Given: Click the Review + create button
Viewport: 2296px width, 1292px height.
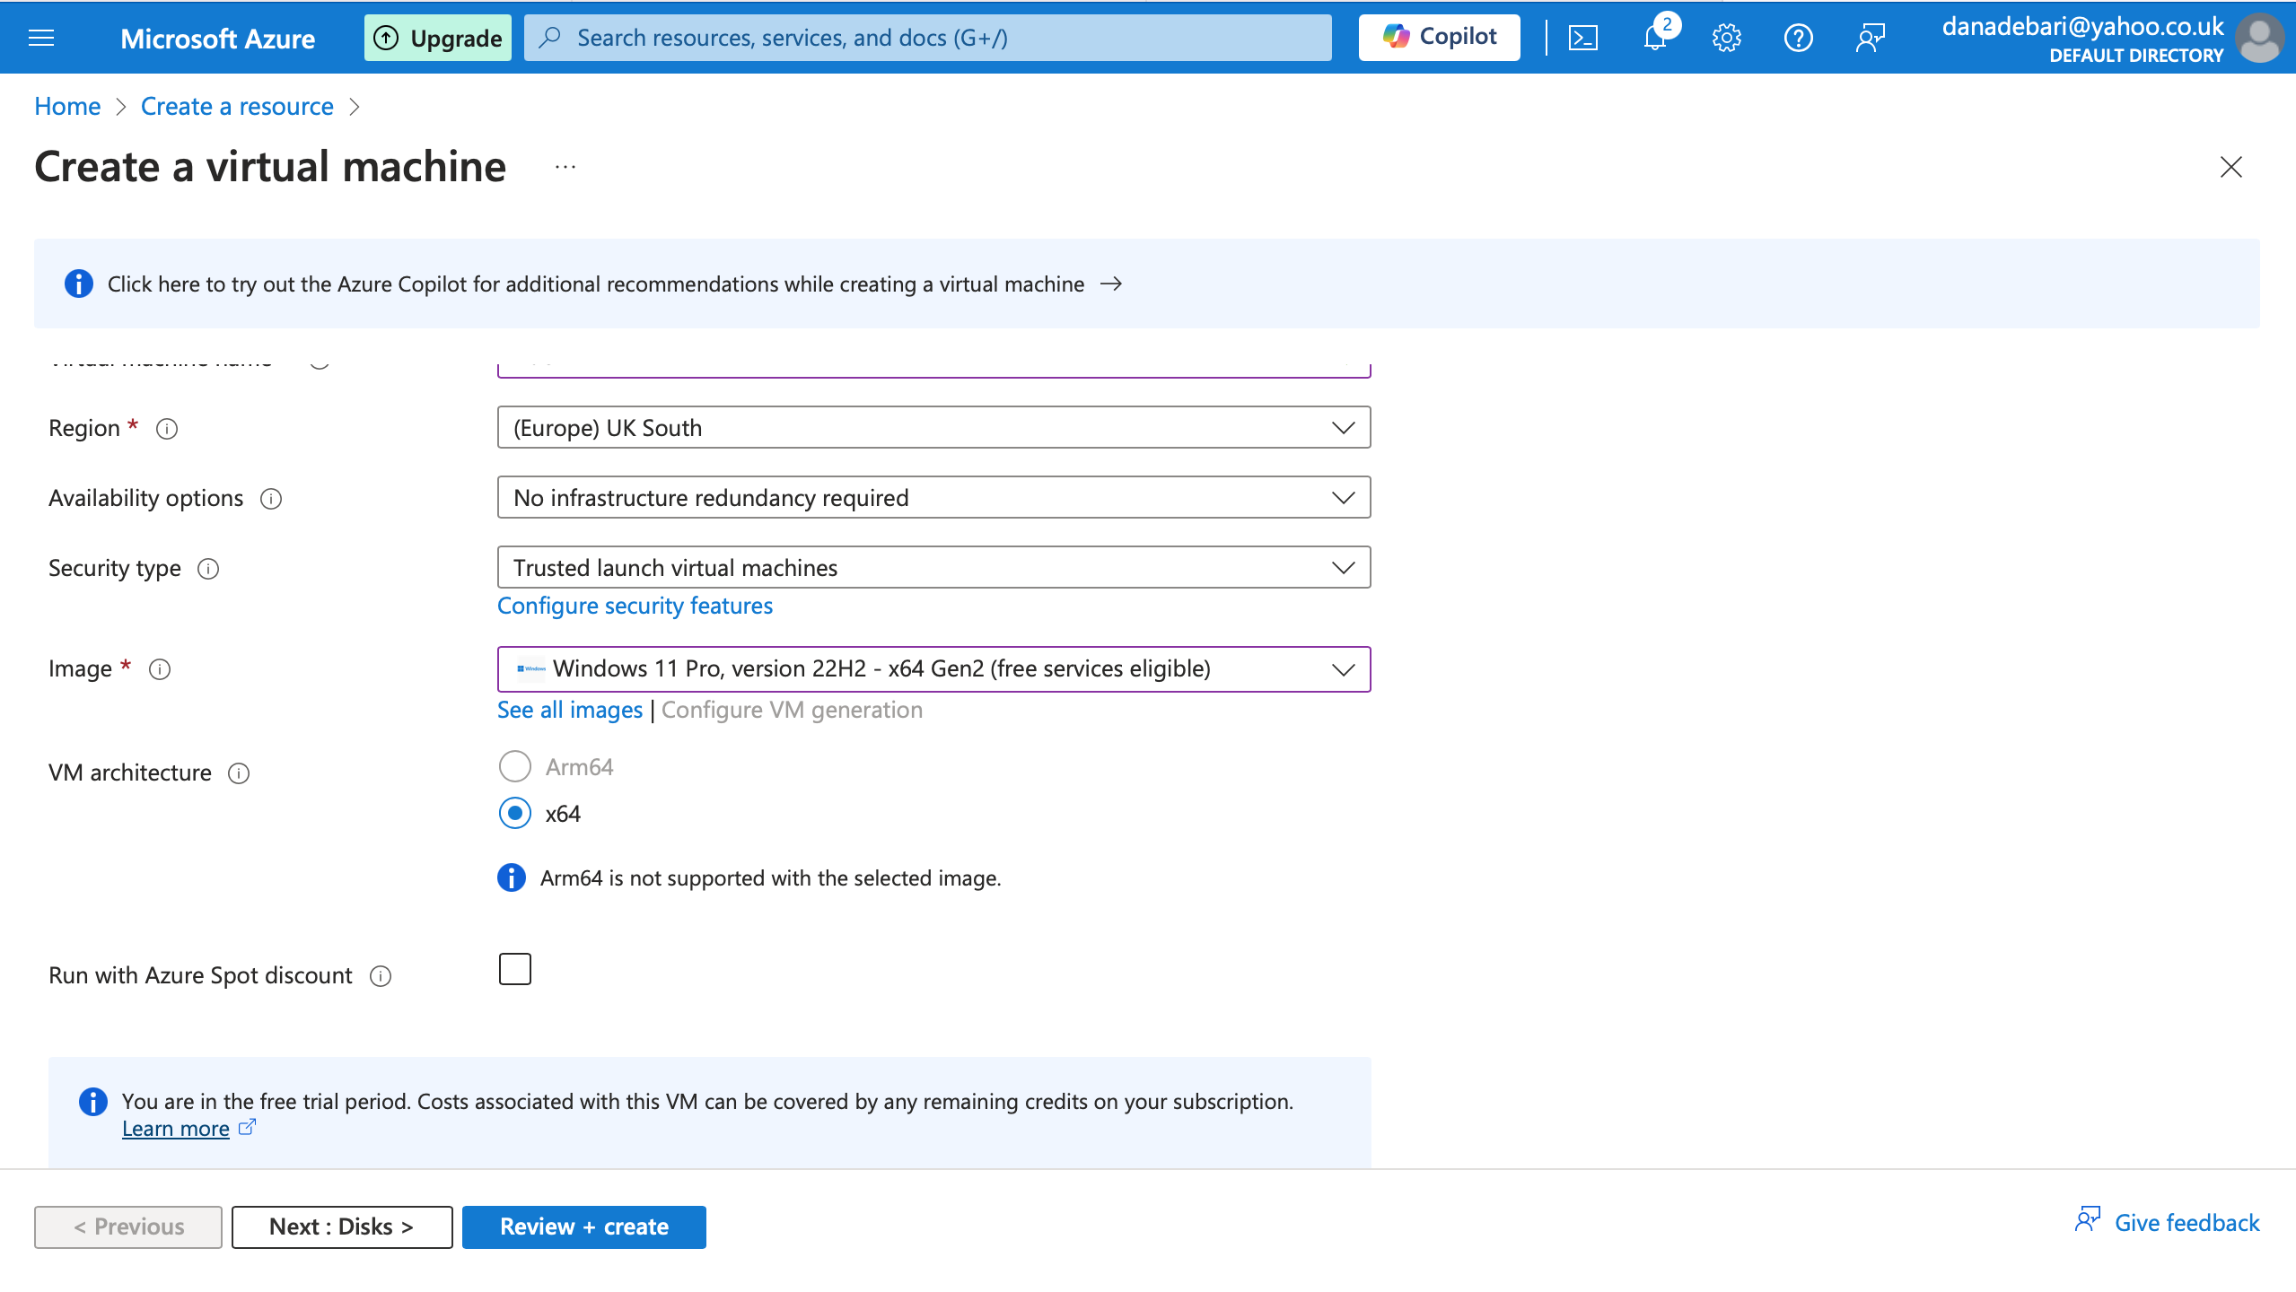Looking at the screenshot, I should (x=583, y=1227).
